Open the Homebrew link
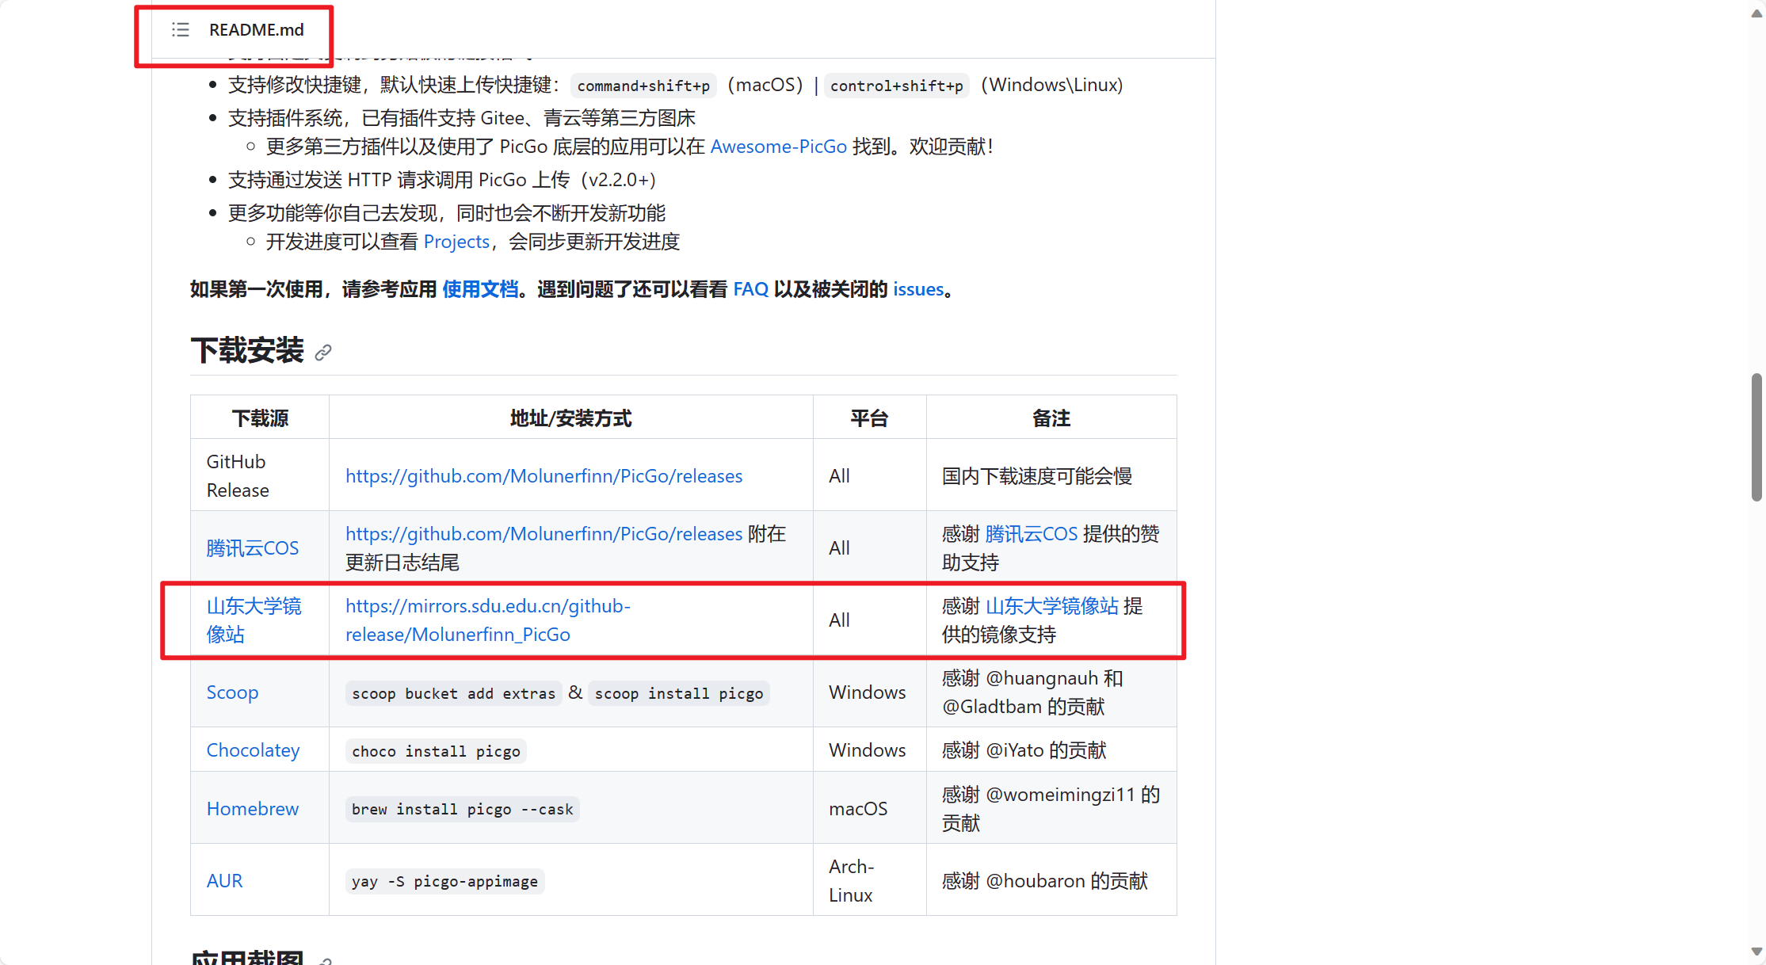 (253, 809)
